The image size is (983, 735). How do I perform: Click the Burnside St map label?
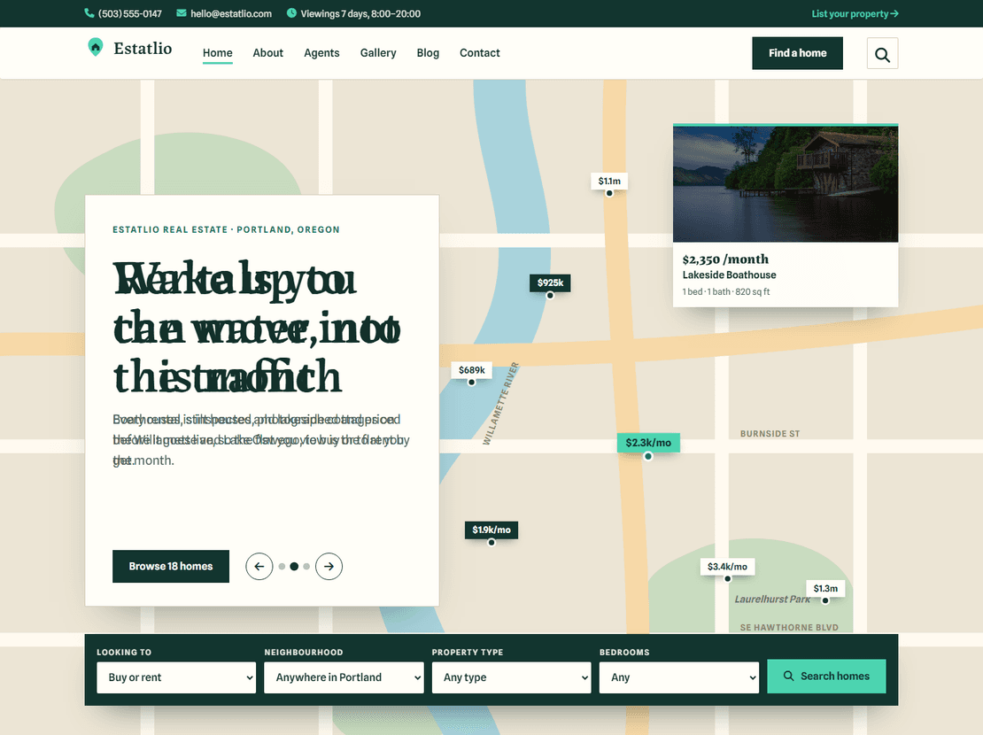pyautogui.click(x=770, y=433)
